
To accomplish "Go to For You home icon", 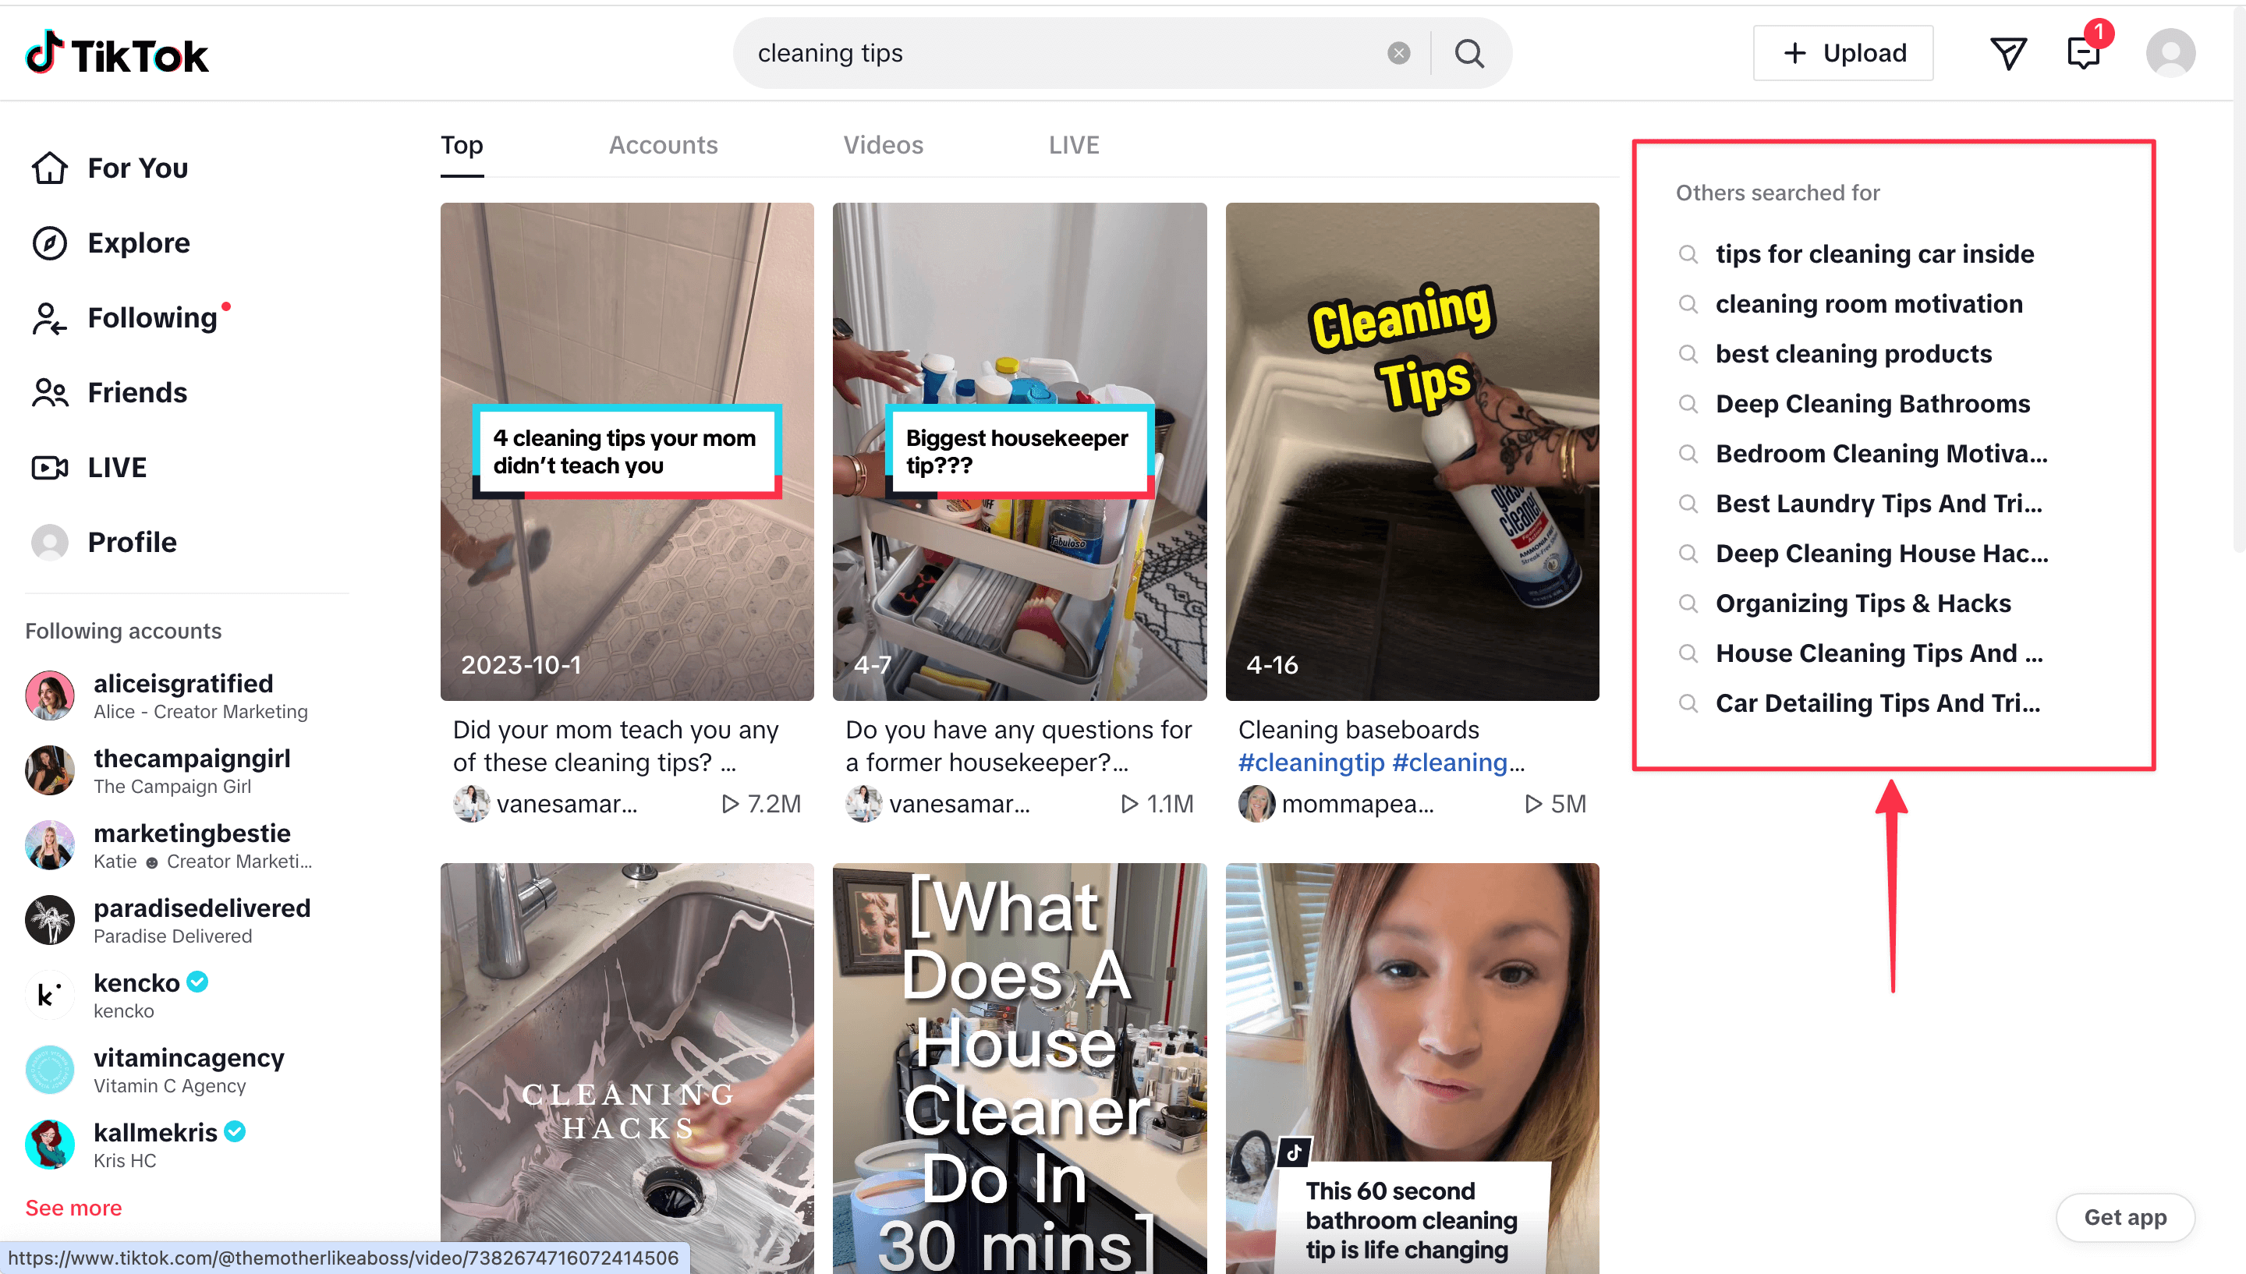I will 50,168.
